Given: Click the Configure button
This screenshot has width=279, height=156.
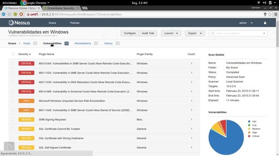Looking at the screenshot, I should pos(130,33).
